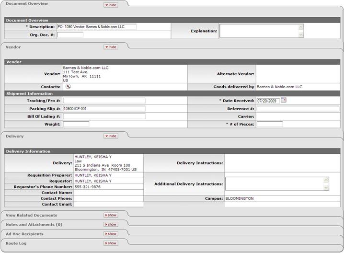Open the Contacts lookup magnifier icon

[x=68, y=87]
